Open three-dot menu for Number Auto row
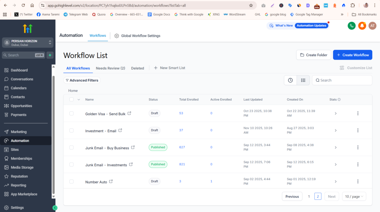The image size is (380, 212). click(358, 181)
